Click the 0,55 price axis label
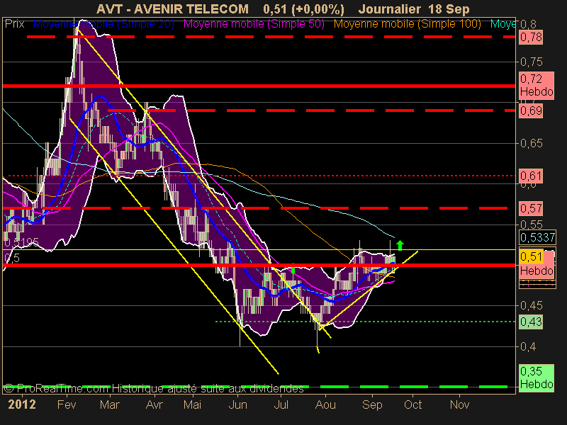 [531, 225]
